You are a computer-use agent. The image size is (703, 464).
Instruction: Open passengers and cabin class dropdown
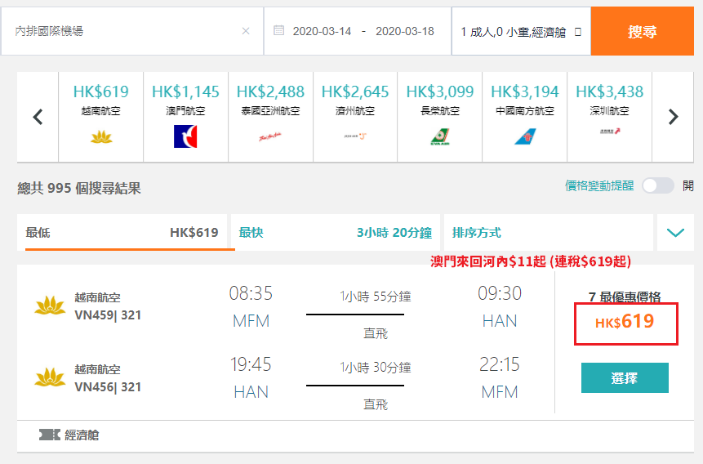click(x=521, y=31)
